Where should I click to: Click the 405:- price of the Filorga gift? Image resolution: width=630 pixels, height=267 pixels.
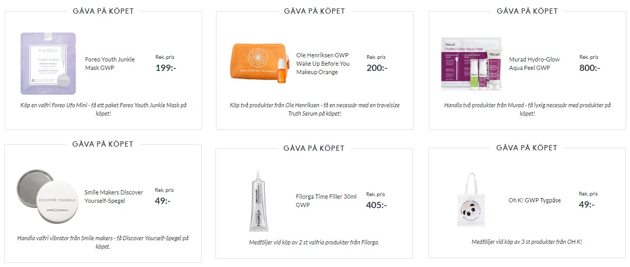pos(377,206)
